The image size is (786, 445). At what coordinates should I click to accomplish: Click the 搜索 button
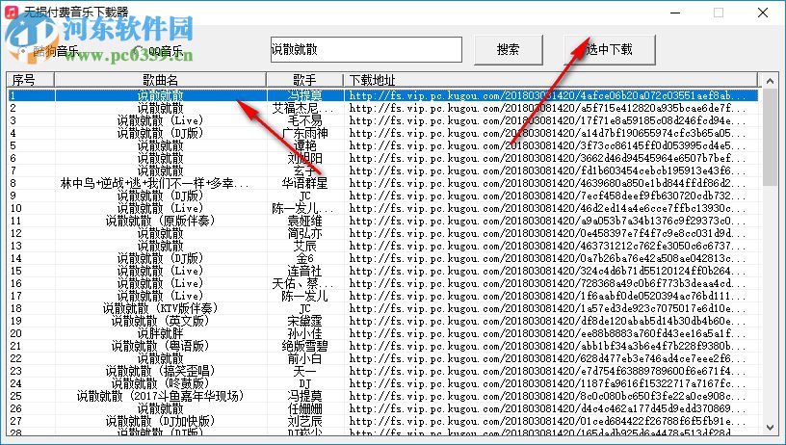click(509, 50)
